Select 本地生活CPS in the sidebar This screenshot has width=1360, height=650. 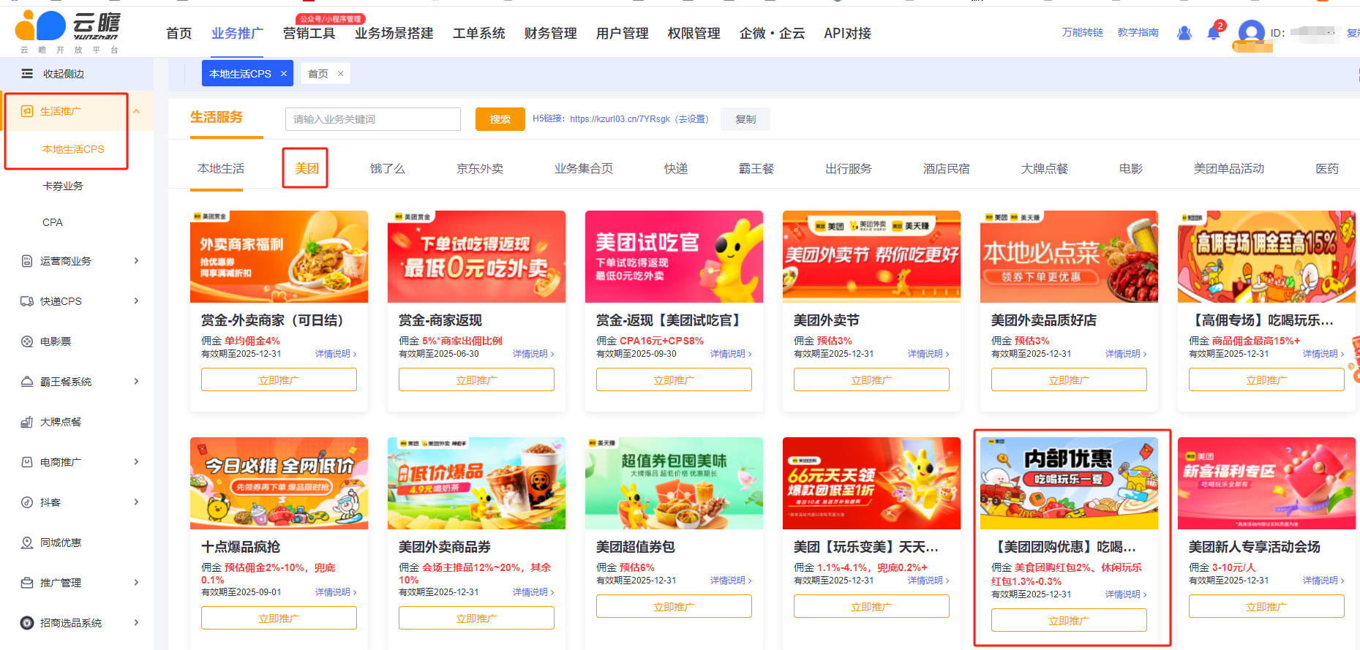(73, 149)
